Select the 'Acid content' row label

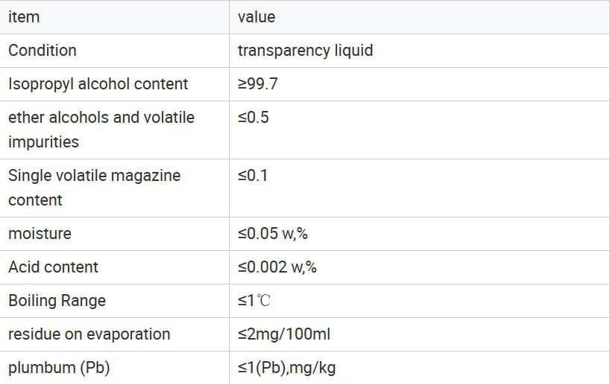(54, 267)
